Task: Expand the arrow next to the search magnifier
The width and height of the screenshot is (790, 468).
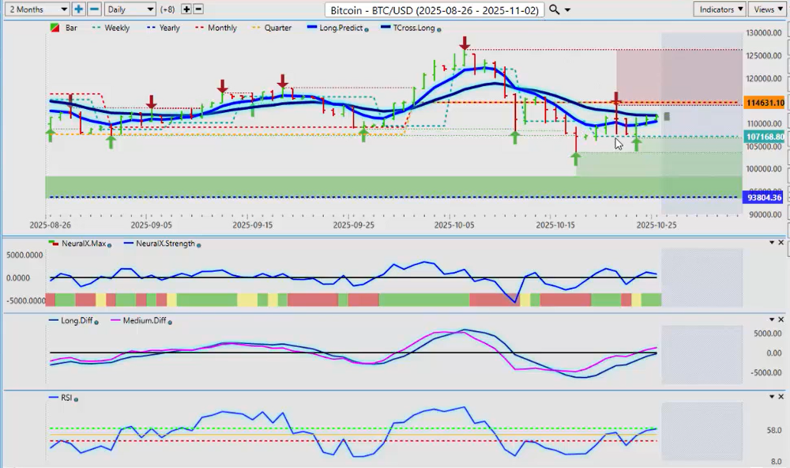Action: point(568,9)
